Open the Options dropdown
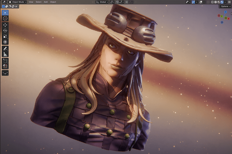 pyautogui.click(x=226, y=6)
